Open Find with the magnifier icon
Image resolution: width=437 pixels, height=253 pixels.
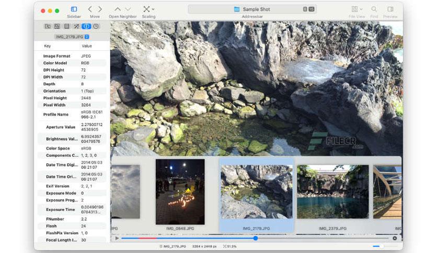pyautogui.click(x=374, y=9)
